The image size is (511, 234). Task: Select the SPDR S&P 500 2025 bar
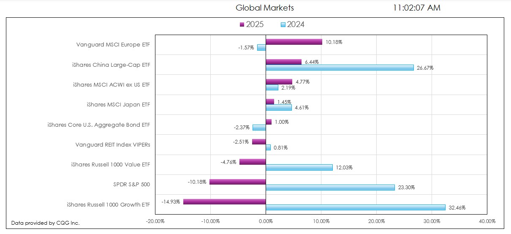237,182
